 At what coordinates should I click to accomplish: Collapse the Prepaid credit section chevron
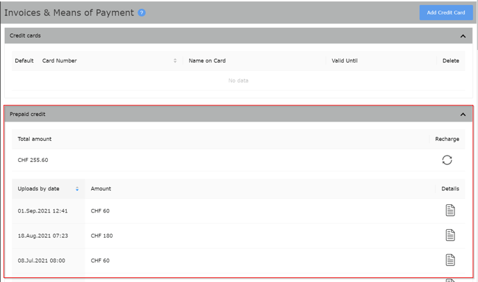point(463,115)
